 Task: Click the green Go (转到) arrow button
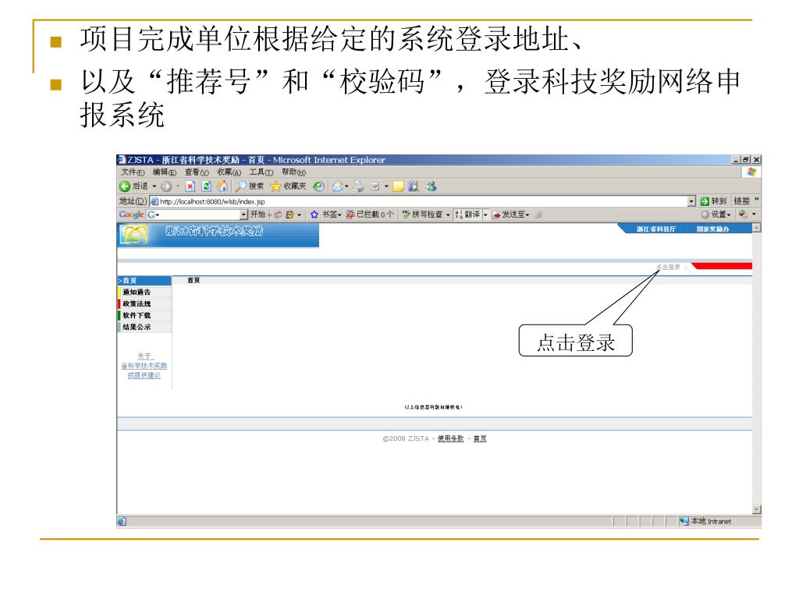[x=713, y=201]
